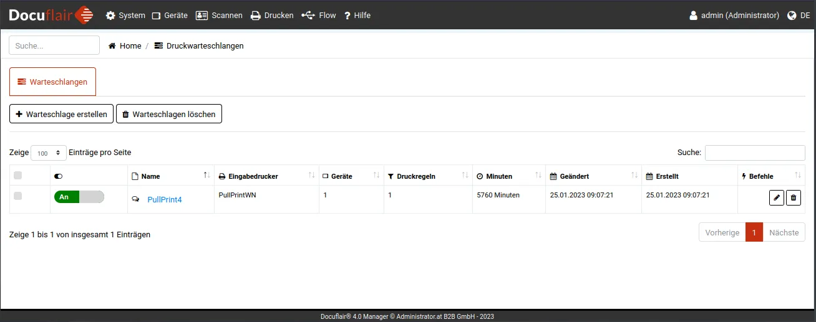Click the trash delete icon for PullPrint4
The width and height of the screenshot is (816, 322).
click(794, 198)
